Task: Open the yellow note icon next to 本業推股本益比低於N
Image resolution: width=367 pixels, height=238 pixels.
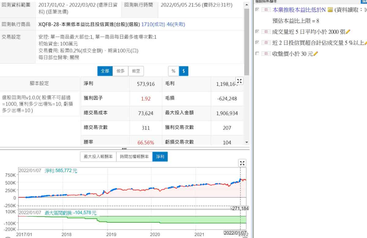Action: coord(330,10)
